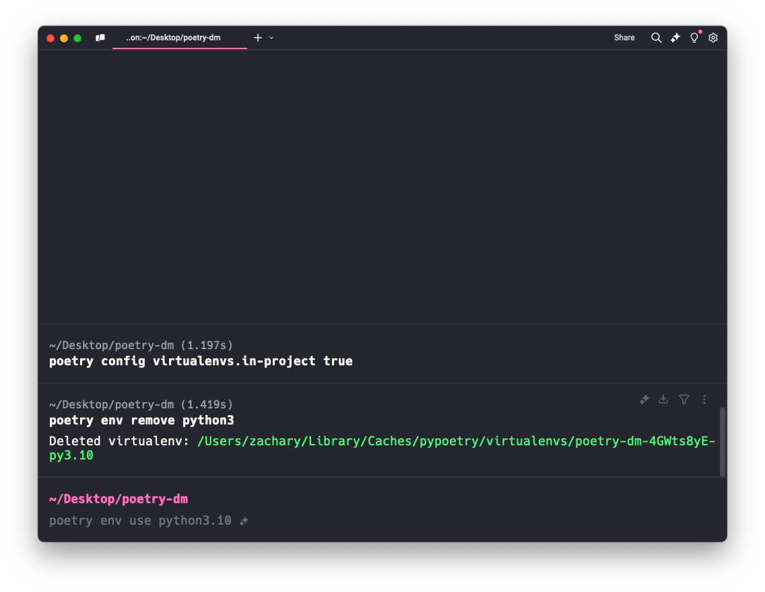Add a new terminal tab

pos(257,38)
